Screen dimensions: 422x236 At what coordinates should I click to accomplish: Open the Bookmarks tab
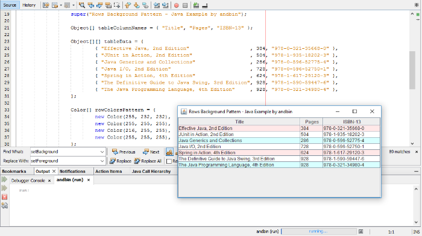click(x=14, y=171)
